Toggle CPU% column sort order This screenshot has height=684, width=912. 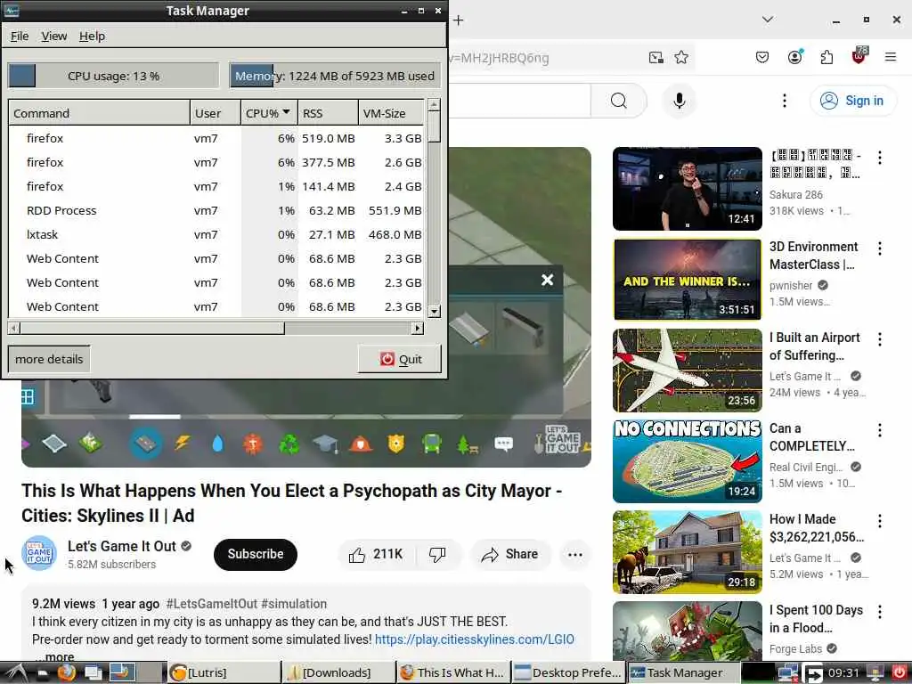tap(269, 113)
